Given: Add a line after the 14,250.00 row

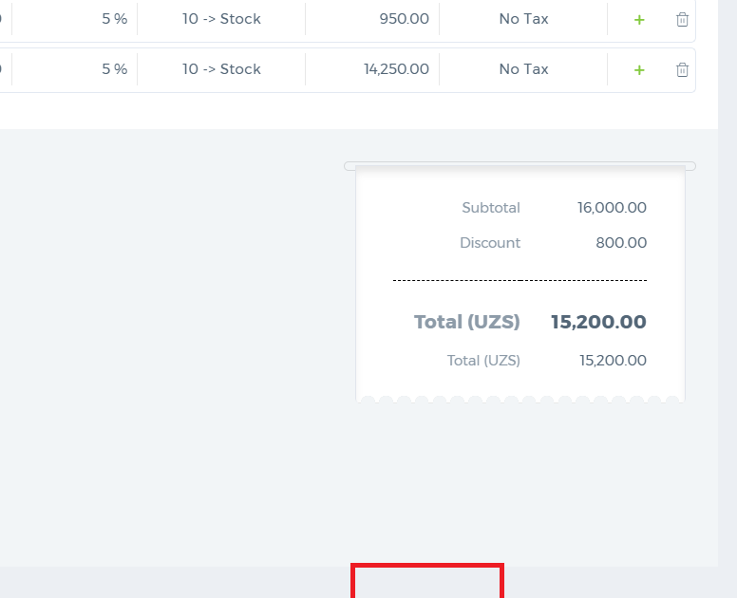Looking at the screenshot, I should click(x=639, y=70).
